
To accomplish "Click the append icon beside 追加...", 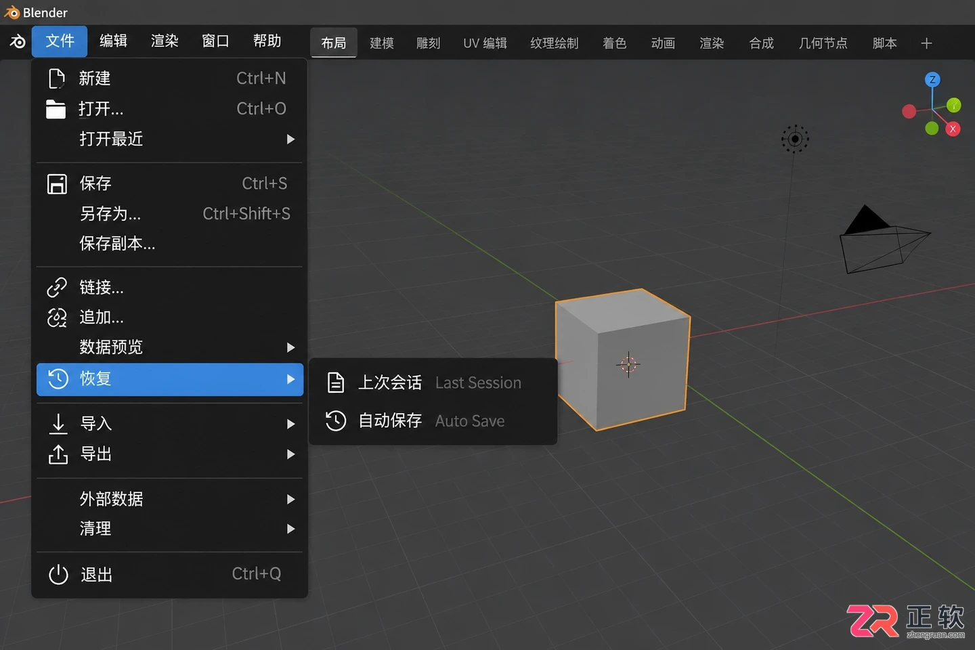I will (x=57, y=318).
